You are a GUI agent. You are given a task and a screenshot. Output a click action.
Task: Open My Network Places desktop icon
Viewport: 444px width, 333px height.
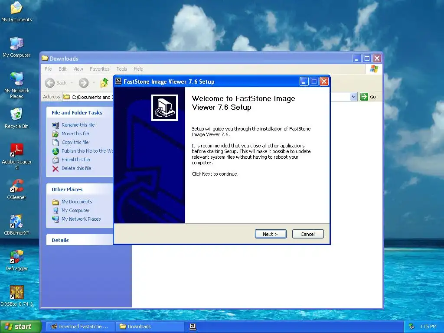tap(16, 85)
